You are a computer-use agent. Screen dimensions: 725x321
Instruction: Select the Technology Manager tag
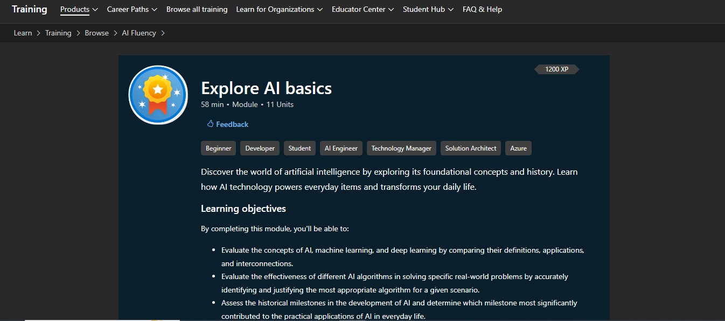pyautogui.click(x=401, y=148)
